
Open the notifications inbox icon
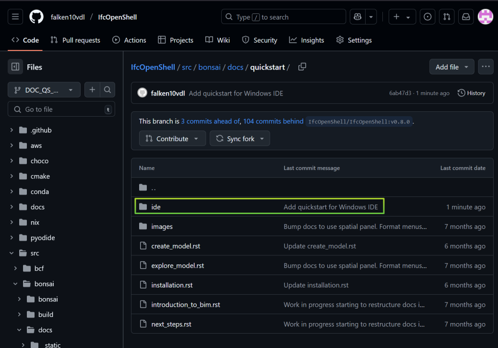(466, 17)
